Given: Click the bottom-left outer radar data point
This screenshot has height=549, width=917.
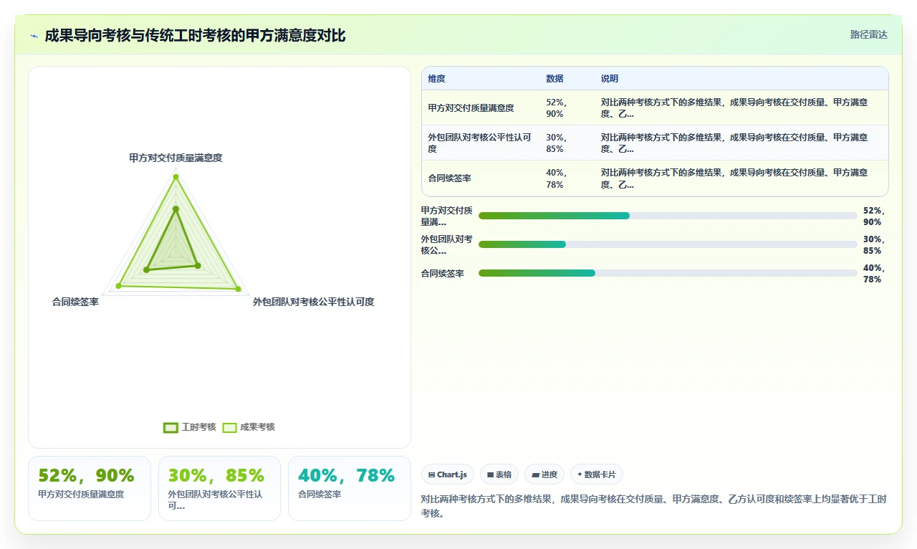Looking at the screenshot, I should pos(119,286).
